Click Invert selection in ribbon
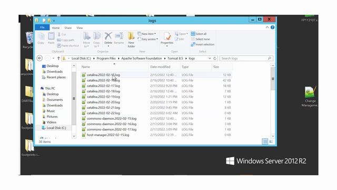Image resolution: width=337 pixels, height=190 pixels. tap(203, 44)
